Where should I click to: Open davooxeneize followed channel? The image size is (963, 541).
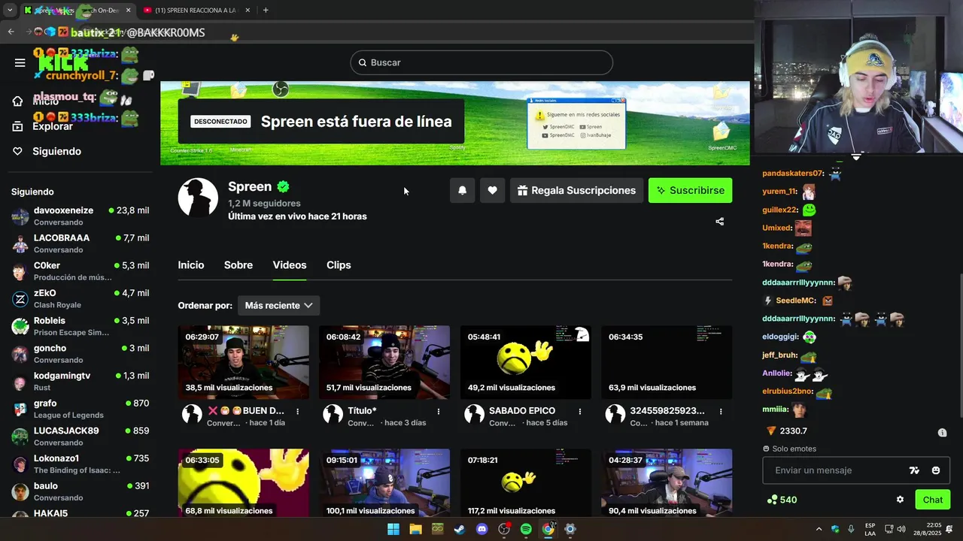coord(80,216)
